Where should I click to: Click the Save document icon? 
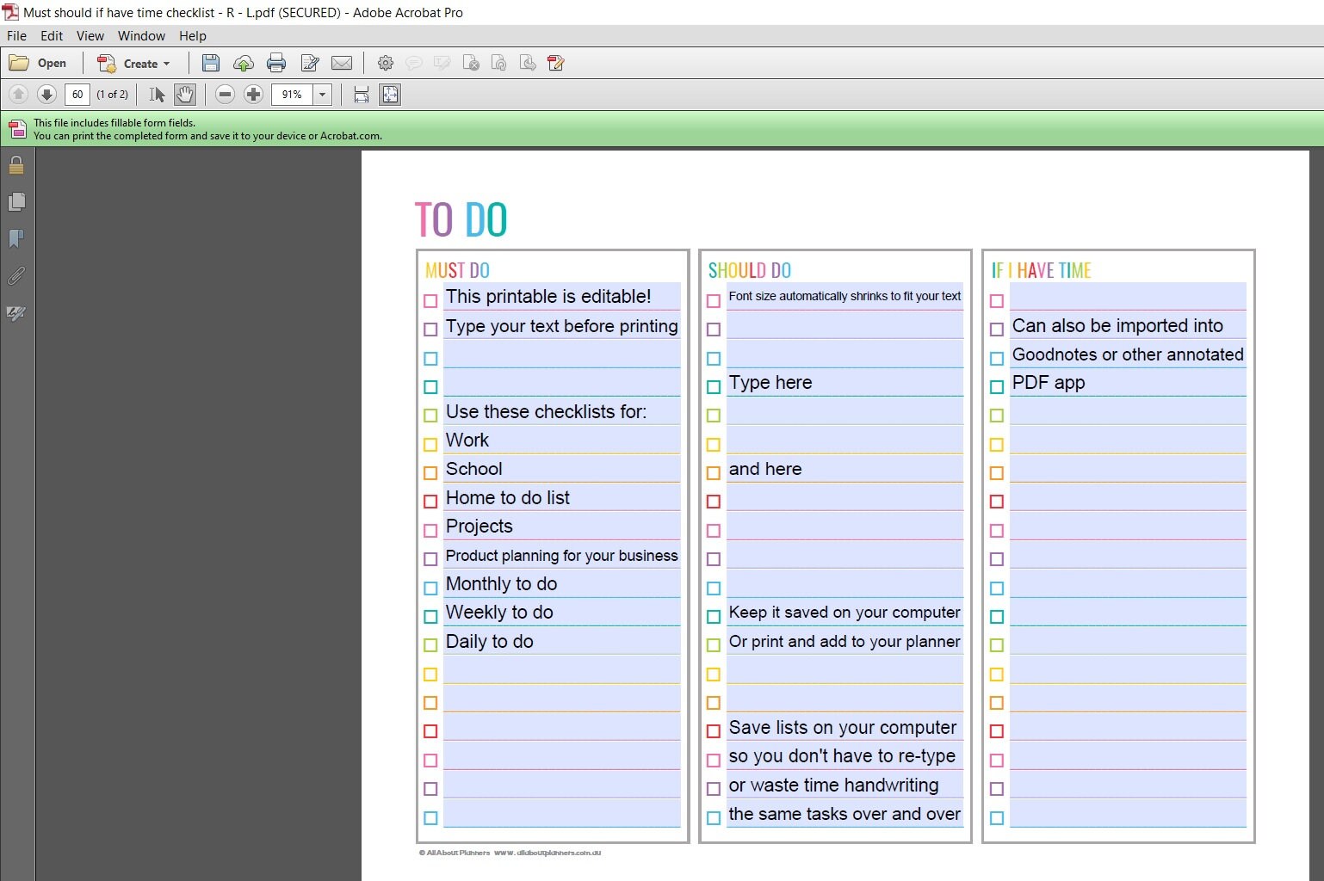click(211, 63)
